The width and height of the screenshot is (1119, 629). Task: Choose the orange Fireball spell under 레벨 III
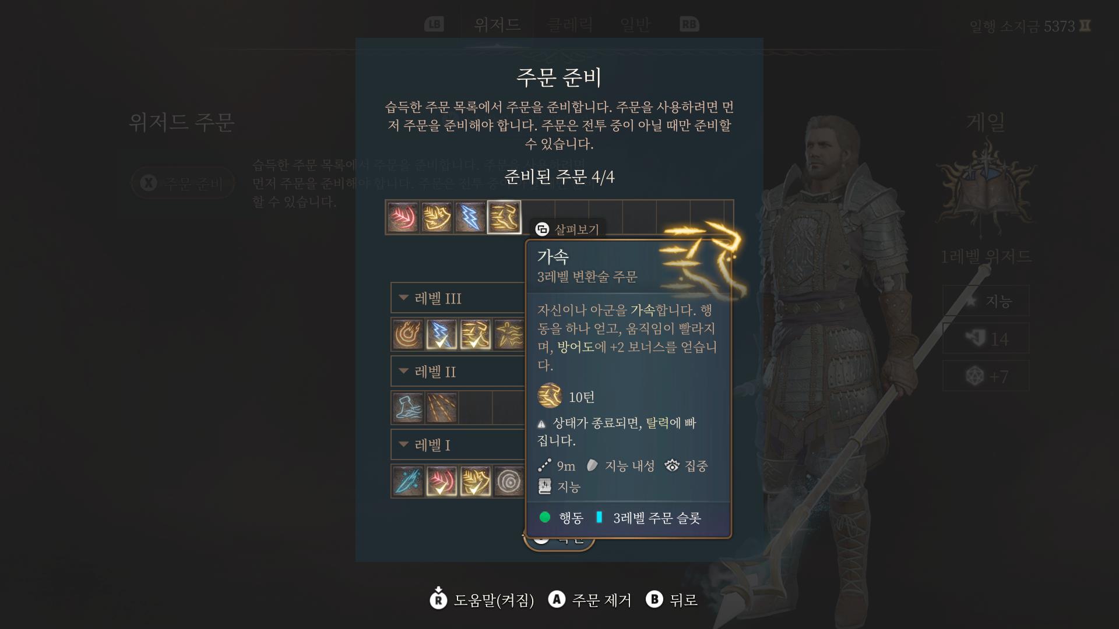(x=407, y=334)
